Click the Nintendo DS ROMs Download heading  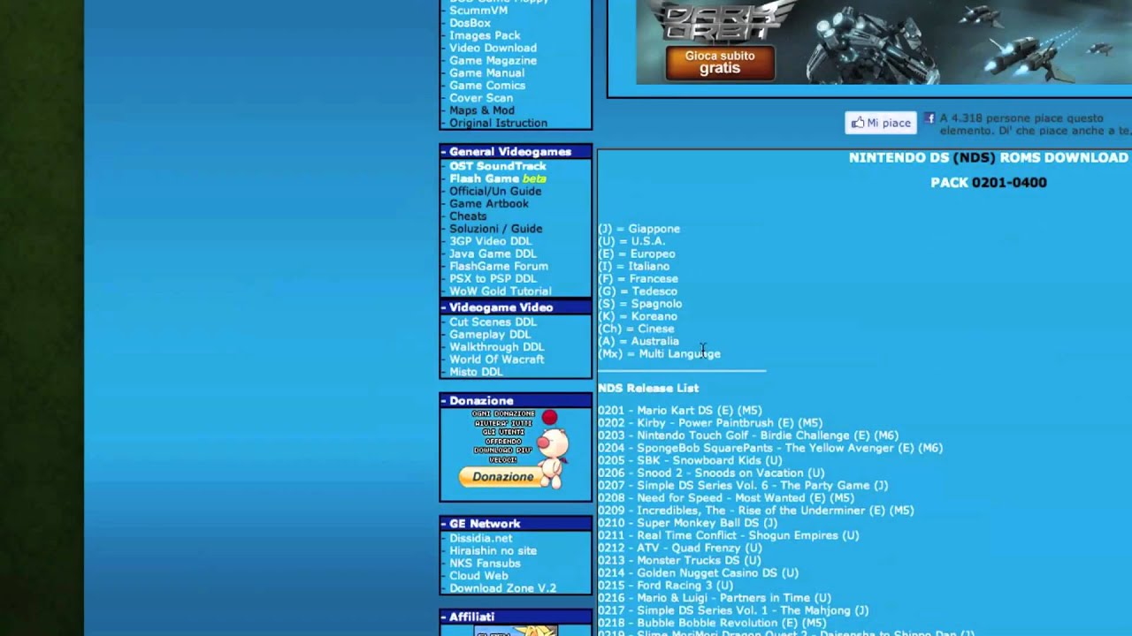coord(989,158)
